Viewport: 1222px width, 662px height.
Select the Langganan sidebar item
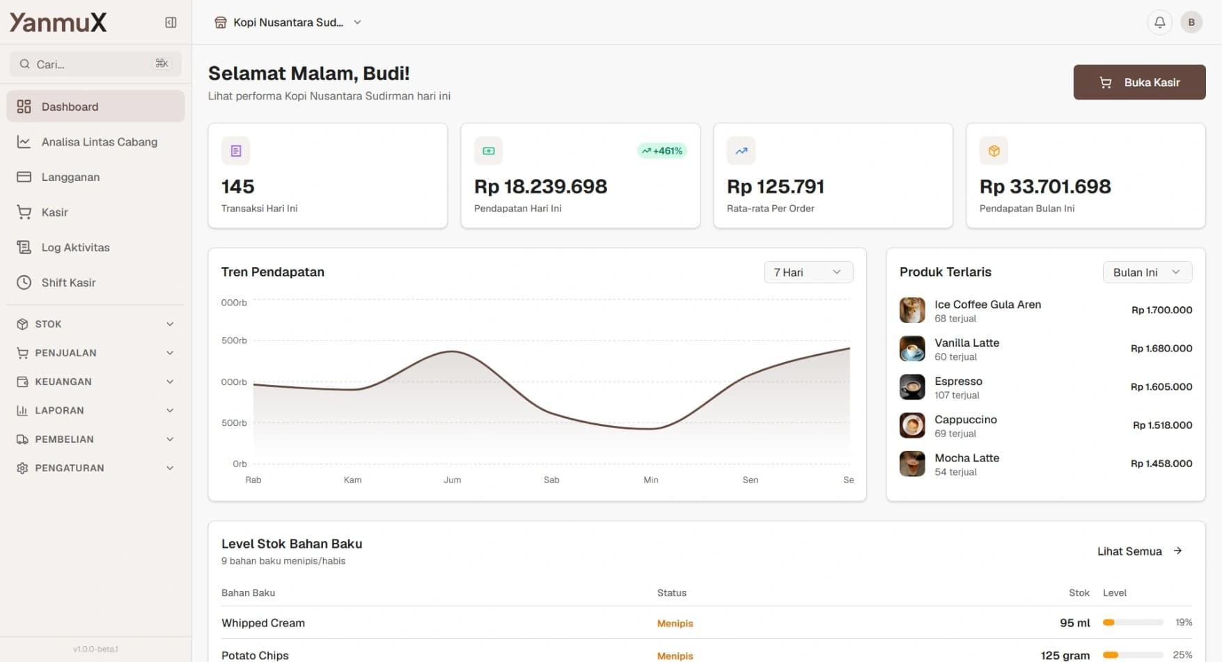(x=70, y=177)
